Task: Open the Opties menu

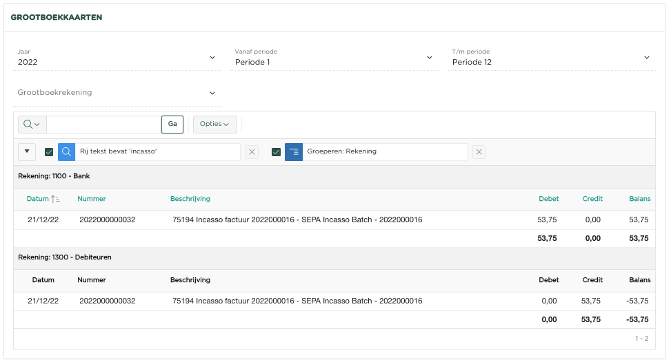Action: (x=214, y=125)
